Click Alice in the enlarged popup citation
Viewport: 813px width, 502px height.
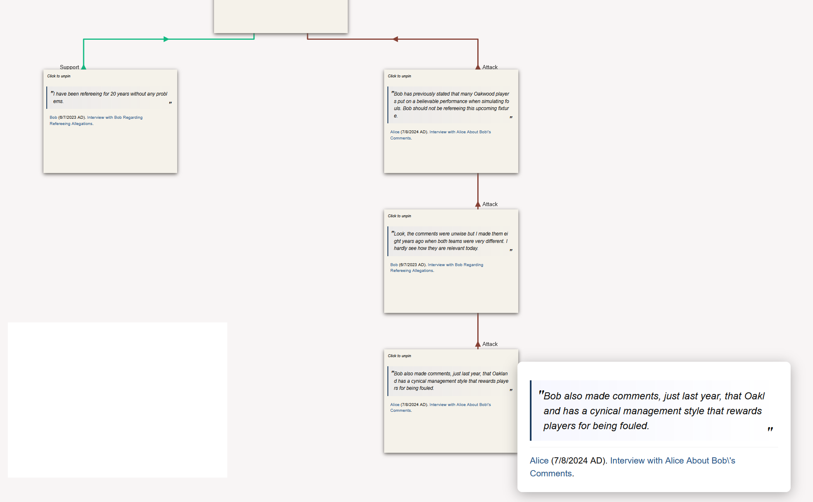click(x=539, y=461)
